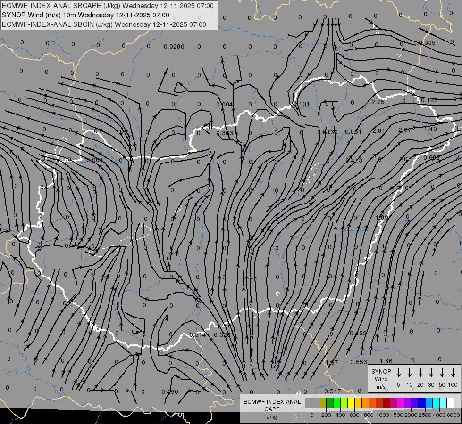Select the bright green CAPE swatch

click(337, 403)
